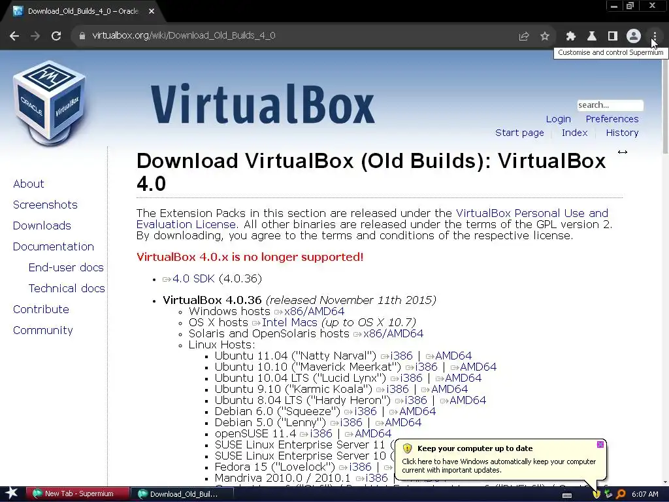Open the Preferences link

(x=612, y=119)
